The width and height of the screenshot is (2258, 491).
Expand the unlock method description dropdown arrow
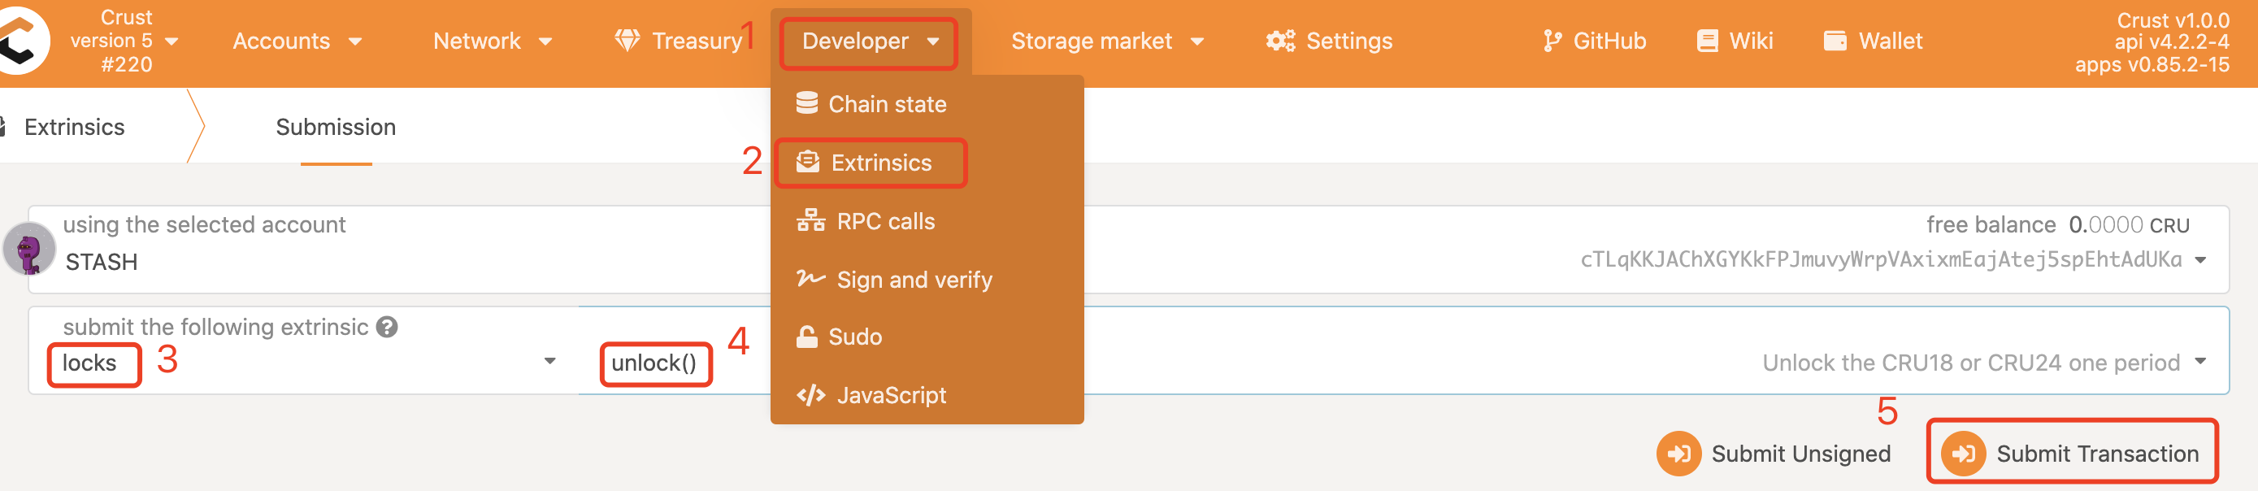tap(2200, 361)
